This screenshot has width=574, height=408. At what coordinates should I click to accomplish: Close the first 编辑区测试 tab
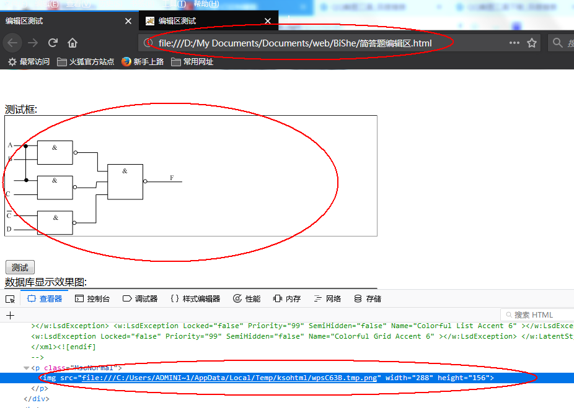tap(128, 21)
